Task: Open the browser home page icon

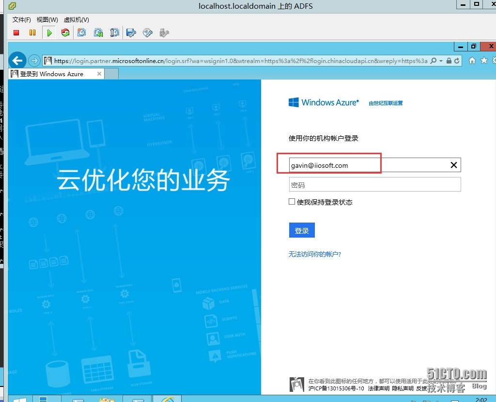Action: (x=472, y=61)
